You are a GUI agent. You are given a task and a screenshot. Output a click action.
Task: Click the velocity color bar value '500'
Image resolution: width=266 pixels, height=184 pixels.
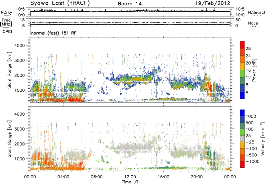[250, 123]
